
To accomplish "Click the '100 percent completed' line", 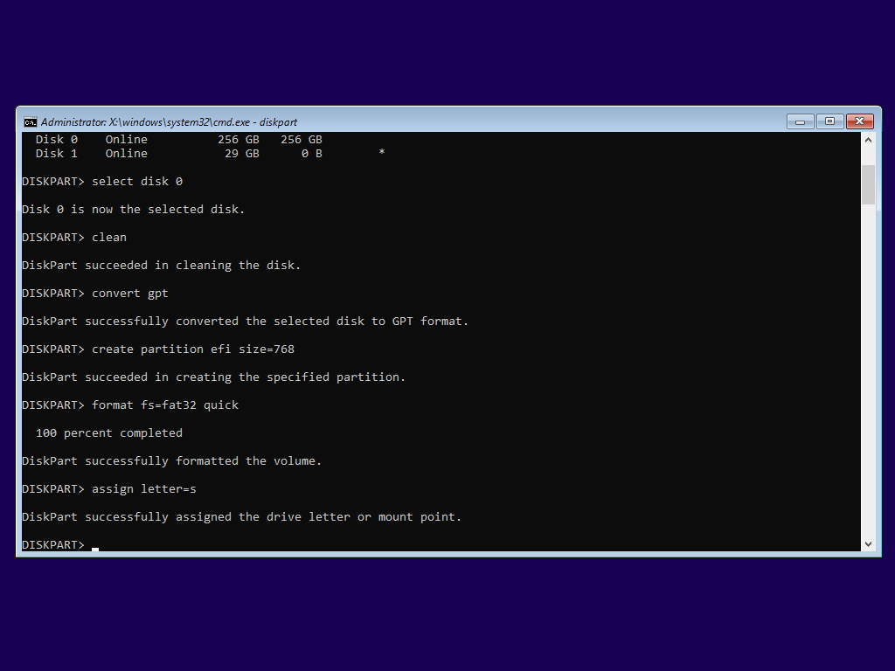I will pyautogui.click(x=109, y=433).
